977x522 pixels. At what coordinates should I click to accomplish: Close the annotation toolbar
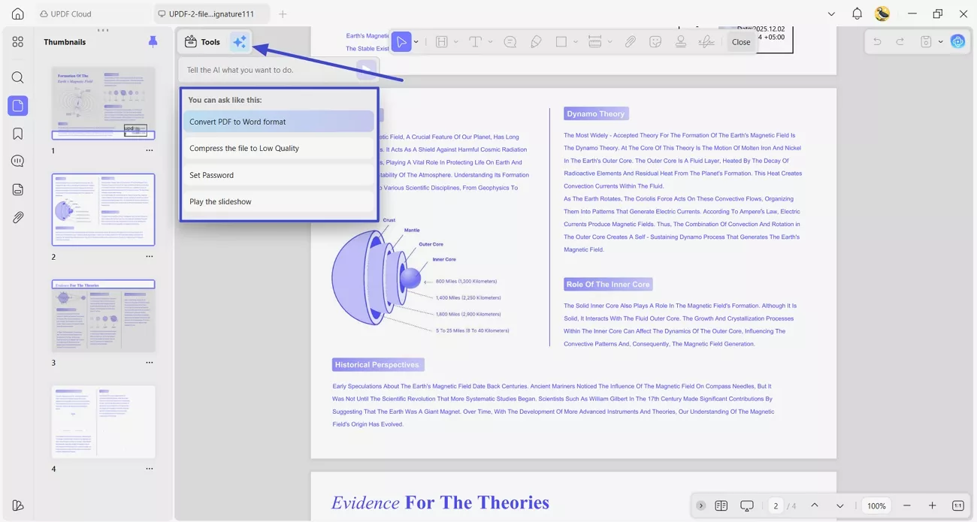[x=741, y=42]
